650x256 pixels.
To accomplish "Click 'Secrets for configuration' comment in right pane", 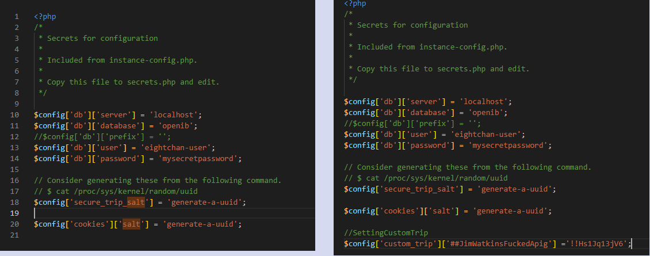I will 412,25.
